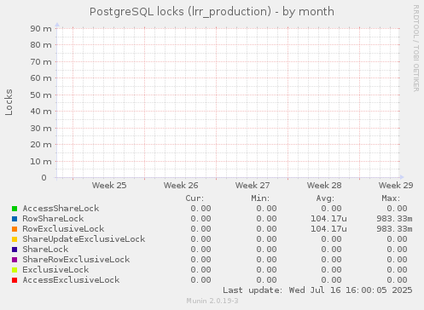Click the Week 29 axis label
The height and width of the screenshot is (310, 424).
click(x=396, y=186)
